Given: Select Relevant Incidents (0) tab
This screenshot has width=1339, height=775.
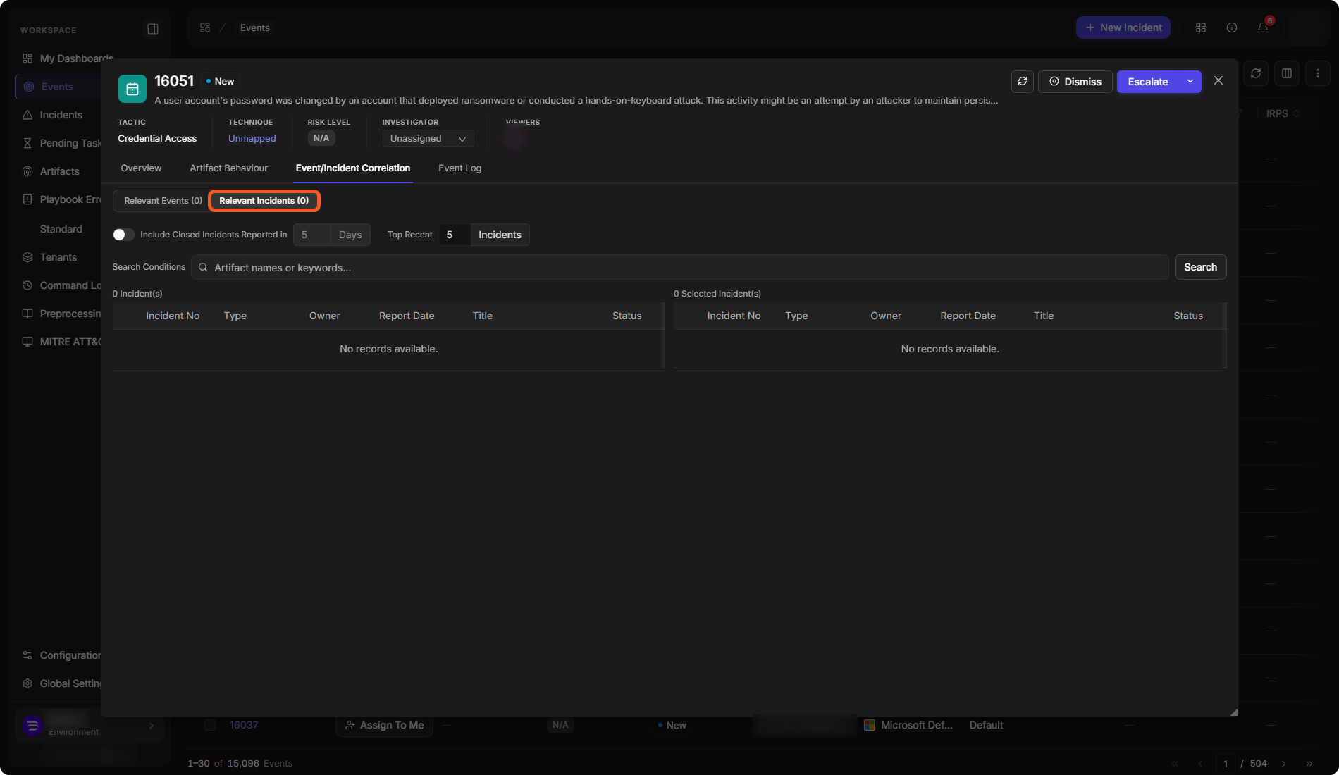Looking at the screenshot, I should (x=264, y=201).
